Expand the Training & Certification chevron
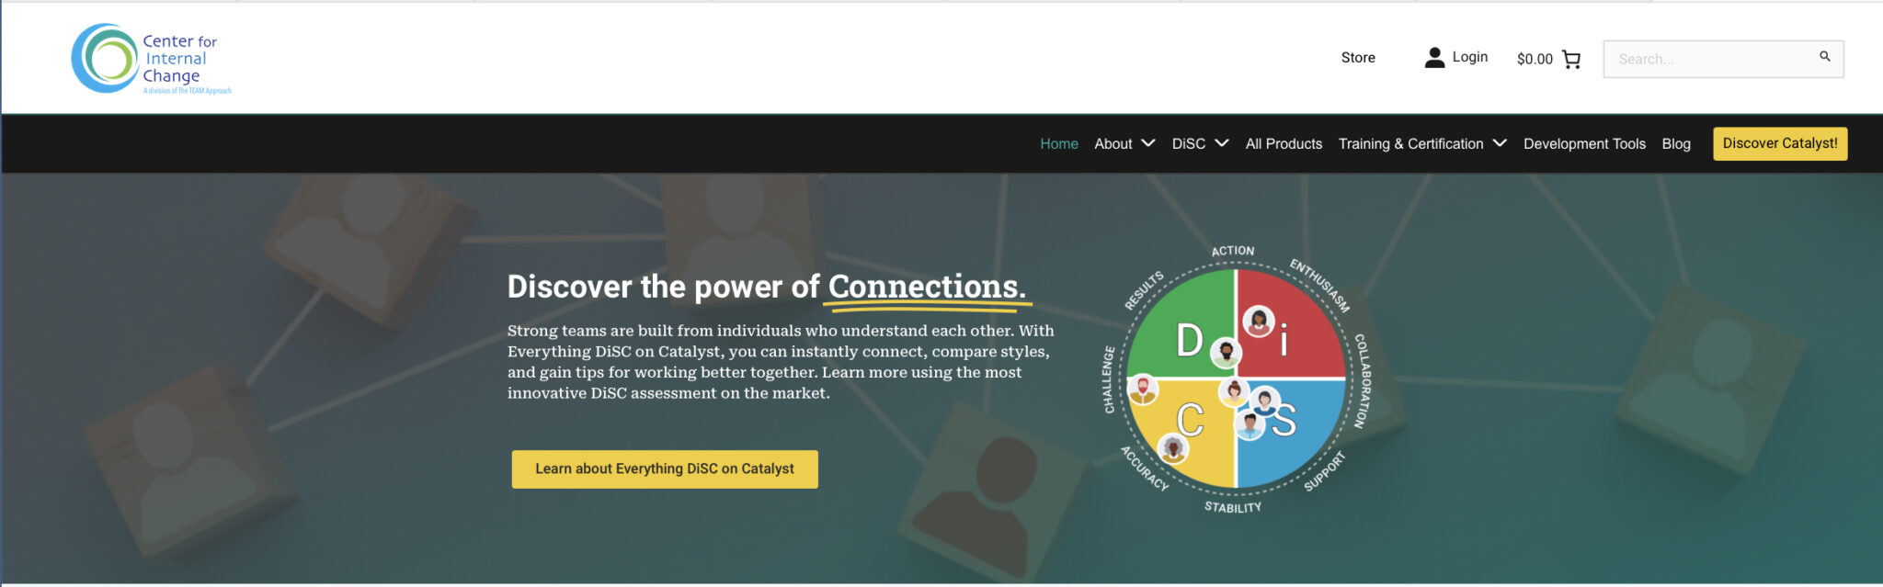 pos(1500,143)
